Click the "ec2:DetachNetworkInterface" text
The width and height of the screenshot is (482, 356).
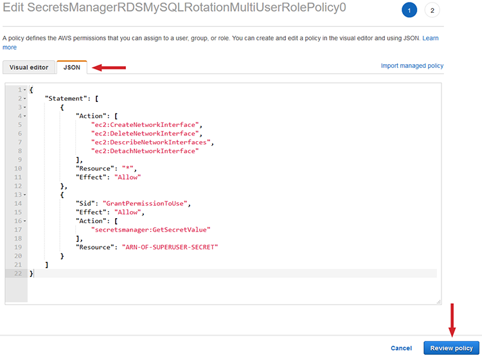click(145, 151)
